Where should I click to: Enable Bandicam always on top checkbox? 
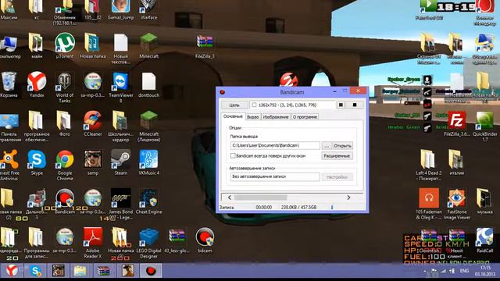(233, 156)
